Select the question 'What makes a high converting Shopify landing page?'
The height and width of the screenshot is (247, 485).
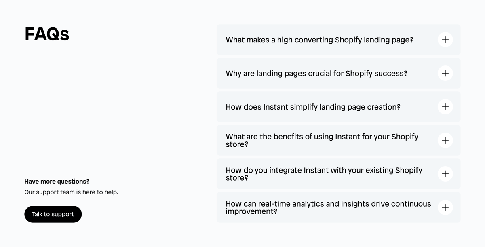319,40
